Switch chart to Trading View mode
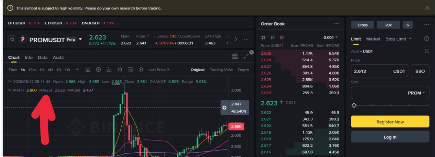The height and width of the screenshot is (157, 435). pyautogui.click(x=221, y=70)
